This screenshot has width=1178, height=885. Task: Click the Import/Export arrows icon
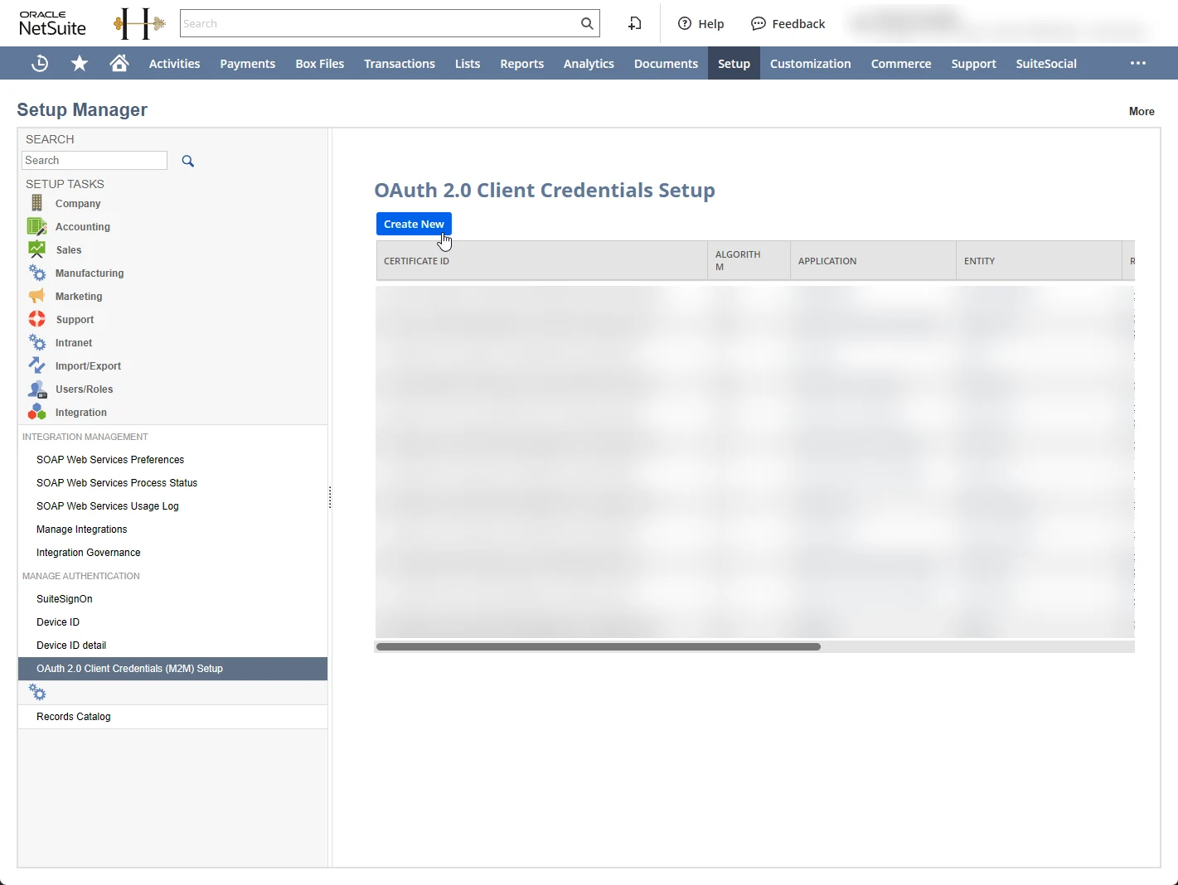click(x=37, y=365)
